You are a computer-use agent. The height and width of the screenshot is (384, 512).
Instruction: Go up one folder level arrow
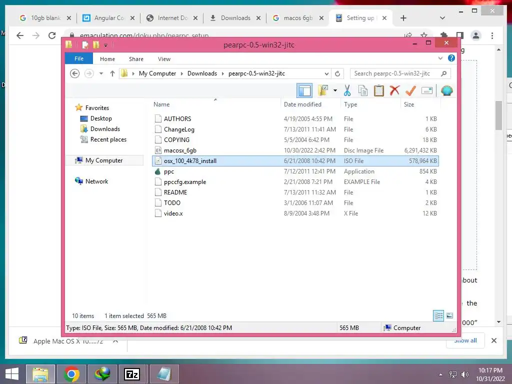click(112, 73)
